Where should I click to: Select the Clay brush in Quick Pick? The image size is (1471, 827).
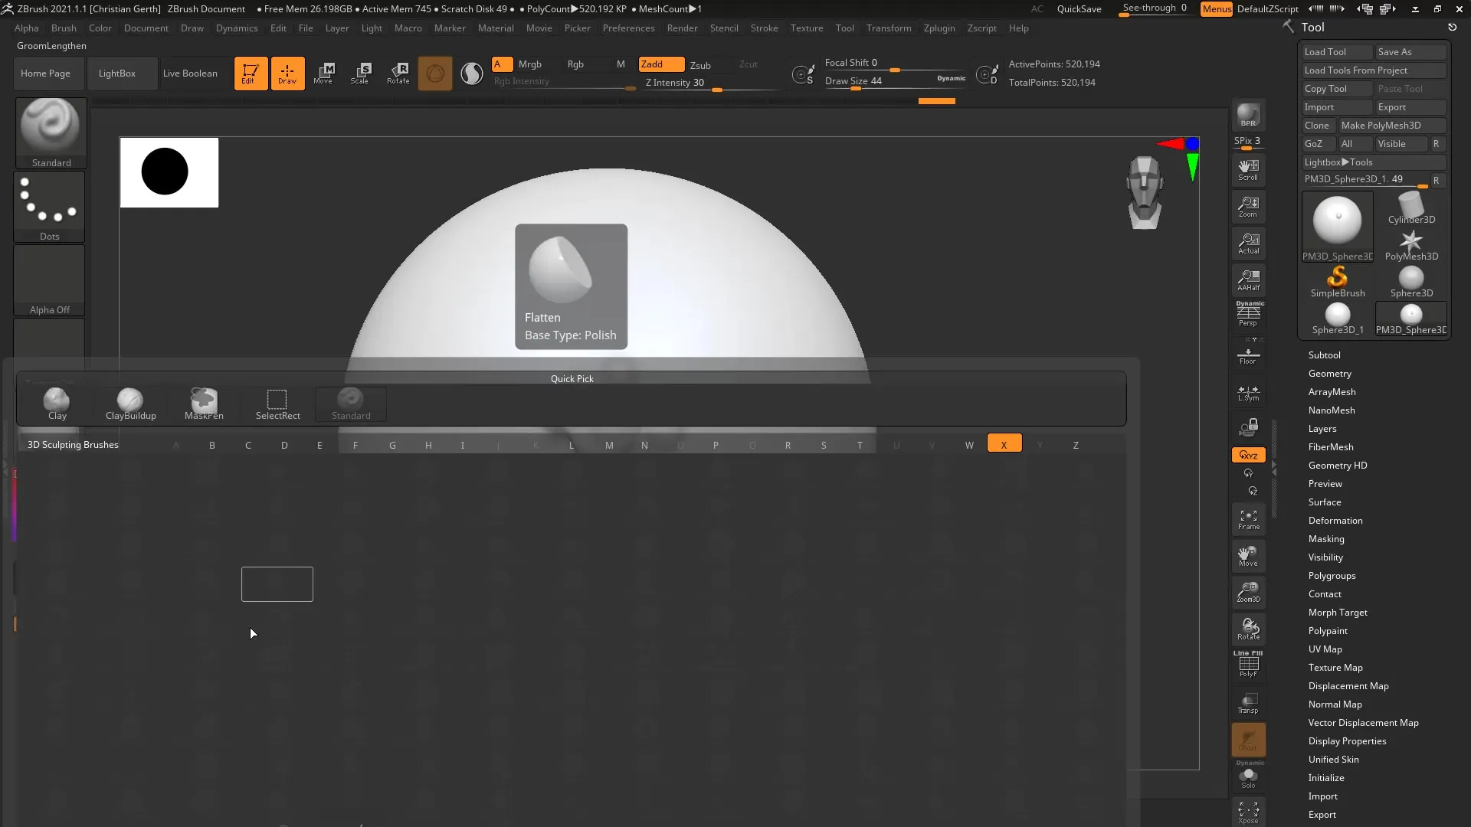click(57, 404)
